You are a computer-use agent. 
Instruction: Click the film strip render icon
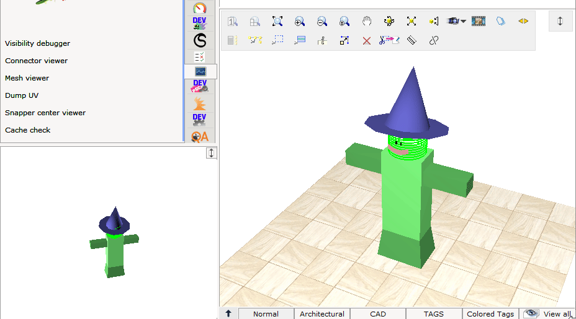tap(479, 21)
